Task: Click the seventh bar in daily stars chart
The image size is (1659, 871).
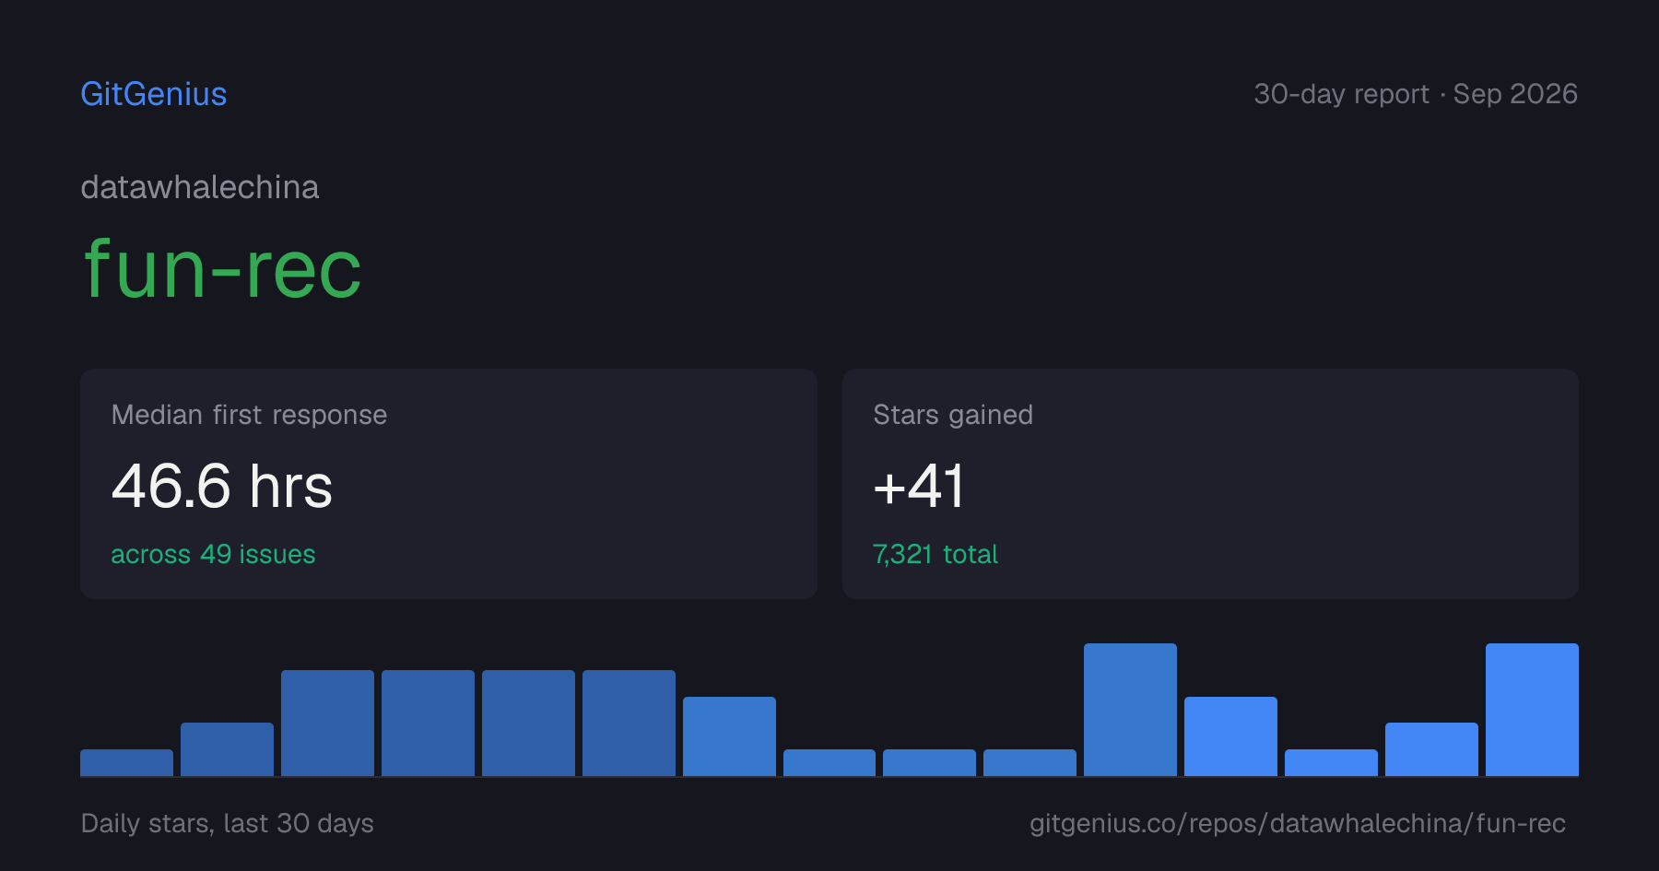Action: (x=729, y=736)
